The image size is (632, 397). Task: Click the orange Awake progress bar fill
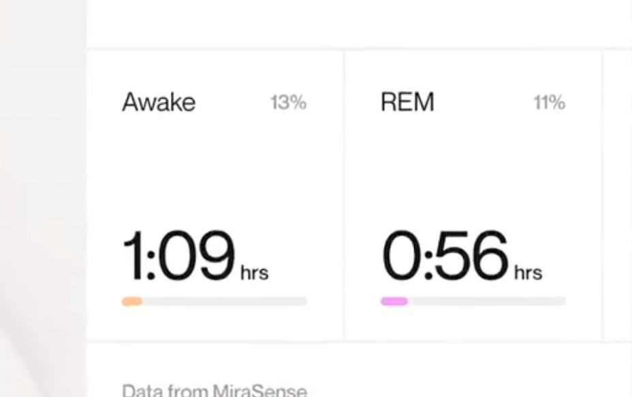click(x=132, y=301)
